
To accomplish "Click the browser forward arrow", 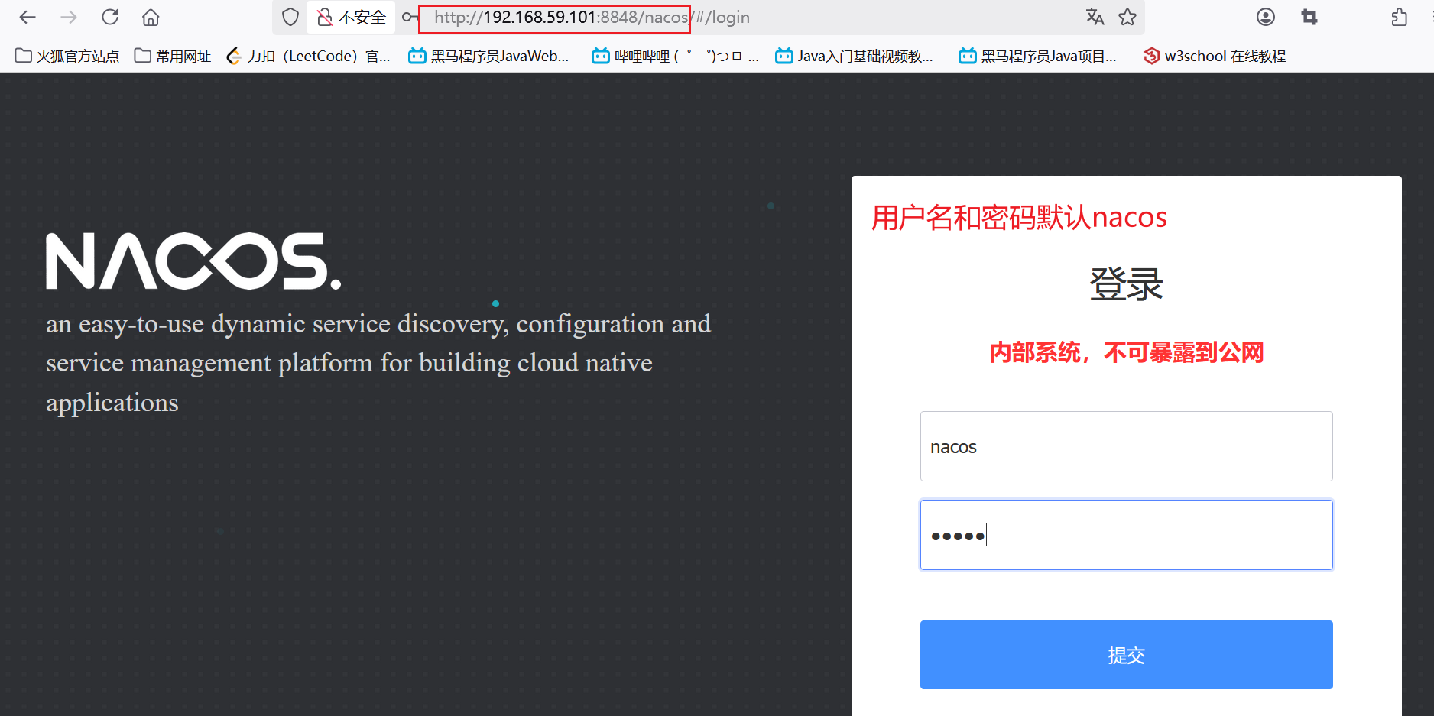I will click(69, 17).
